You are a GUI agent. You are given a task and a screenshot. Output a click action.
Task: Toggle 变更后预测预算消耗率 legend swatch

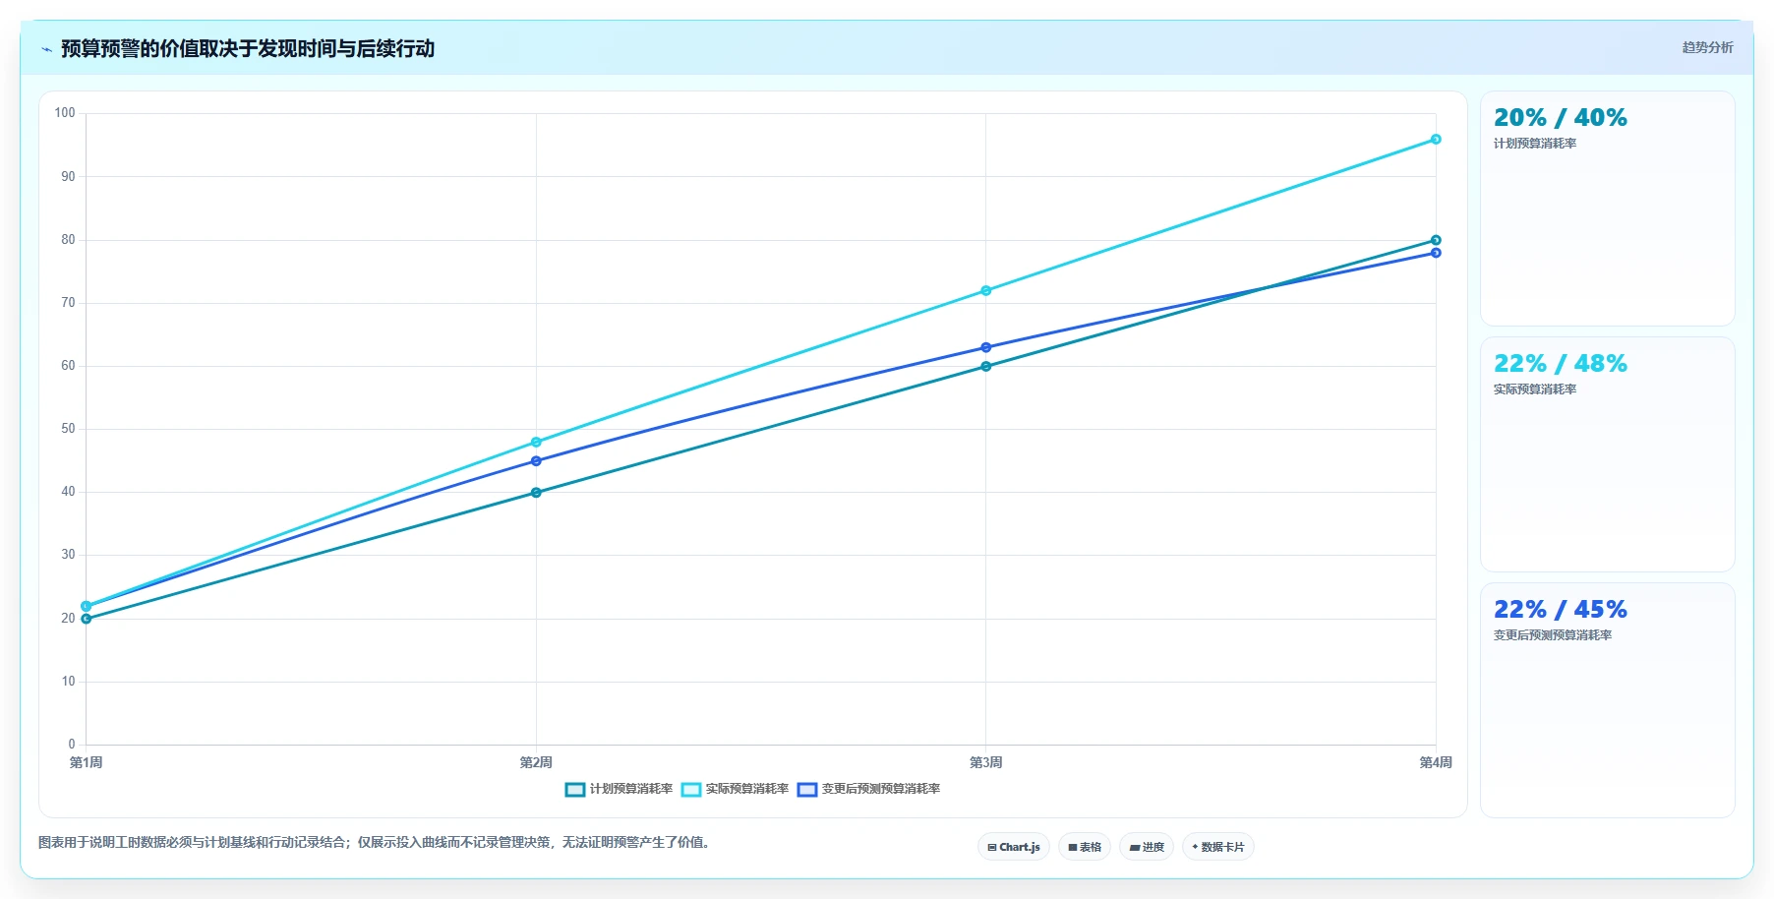point(807,790)
